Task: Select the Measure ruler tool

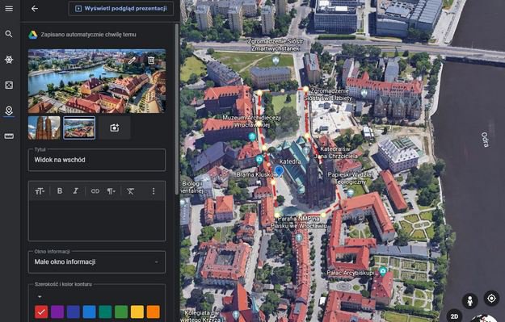Action: click(9, 136)
